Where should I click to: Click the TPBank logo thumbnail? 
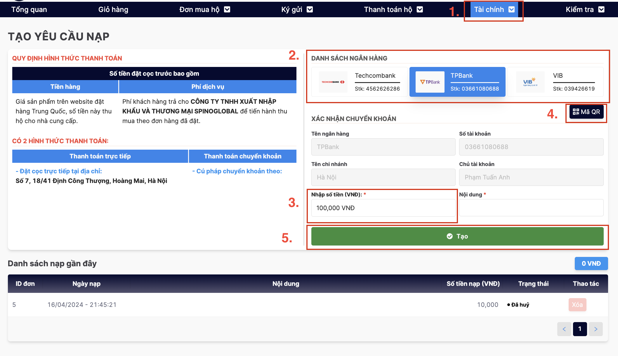430,82
